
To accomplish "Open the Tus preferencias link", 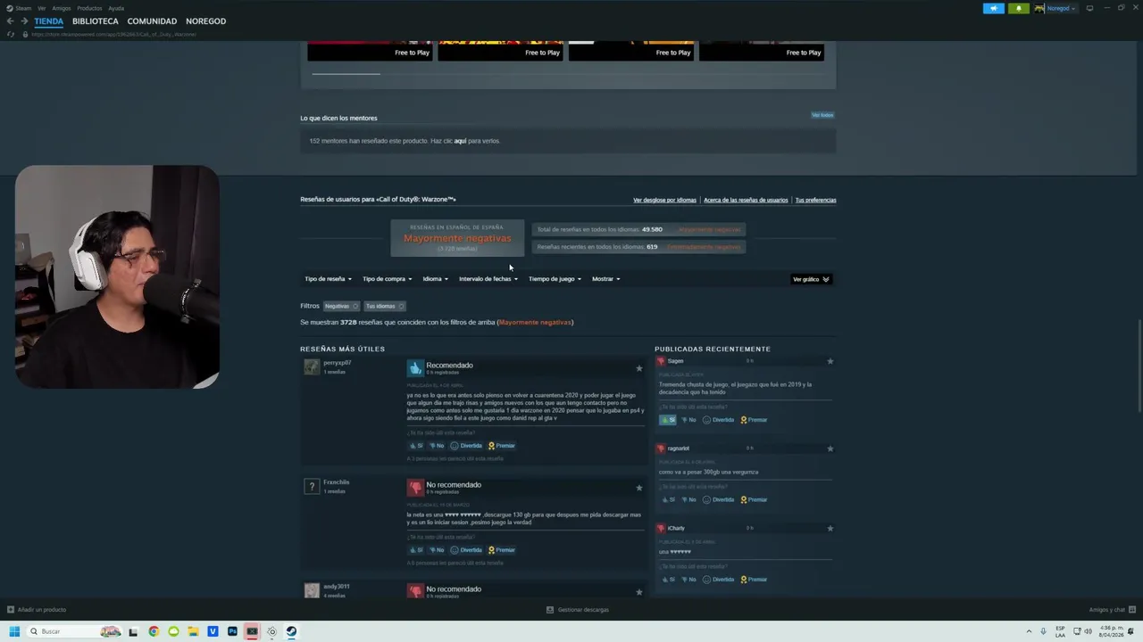I will 815,200.
